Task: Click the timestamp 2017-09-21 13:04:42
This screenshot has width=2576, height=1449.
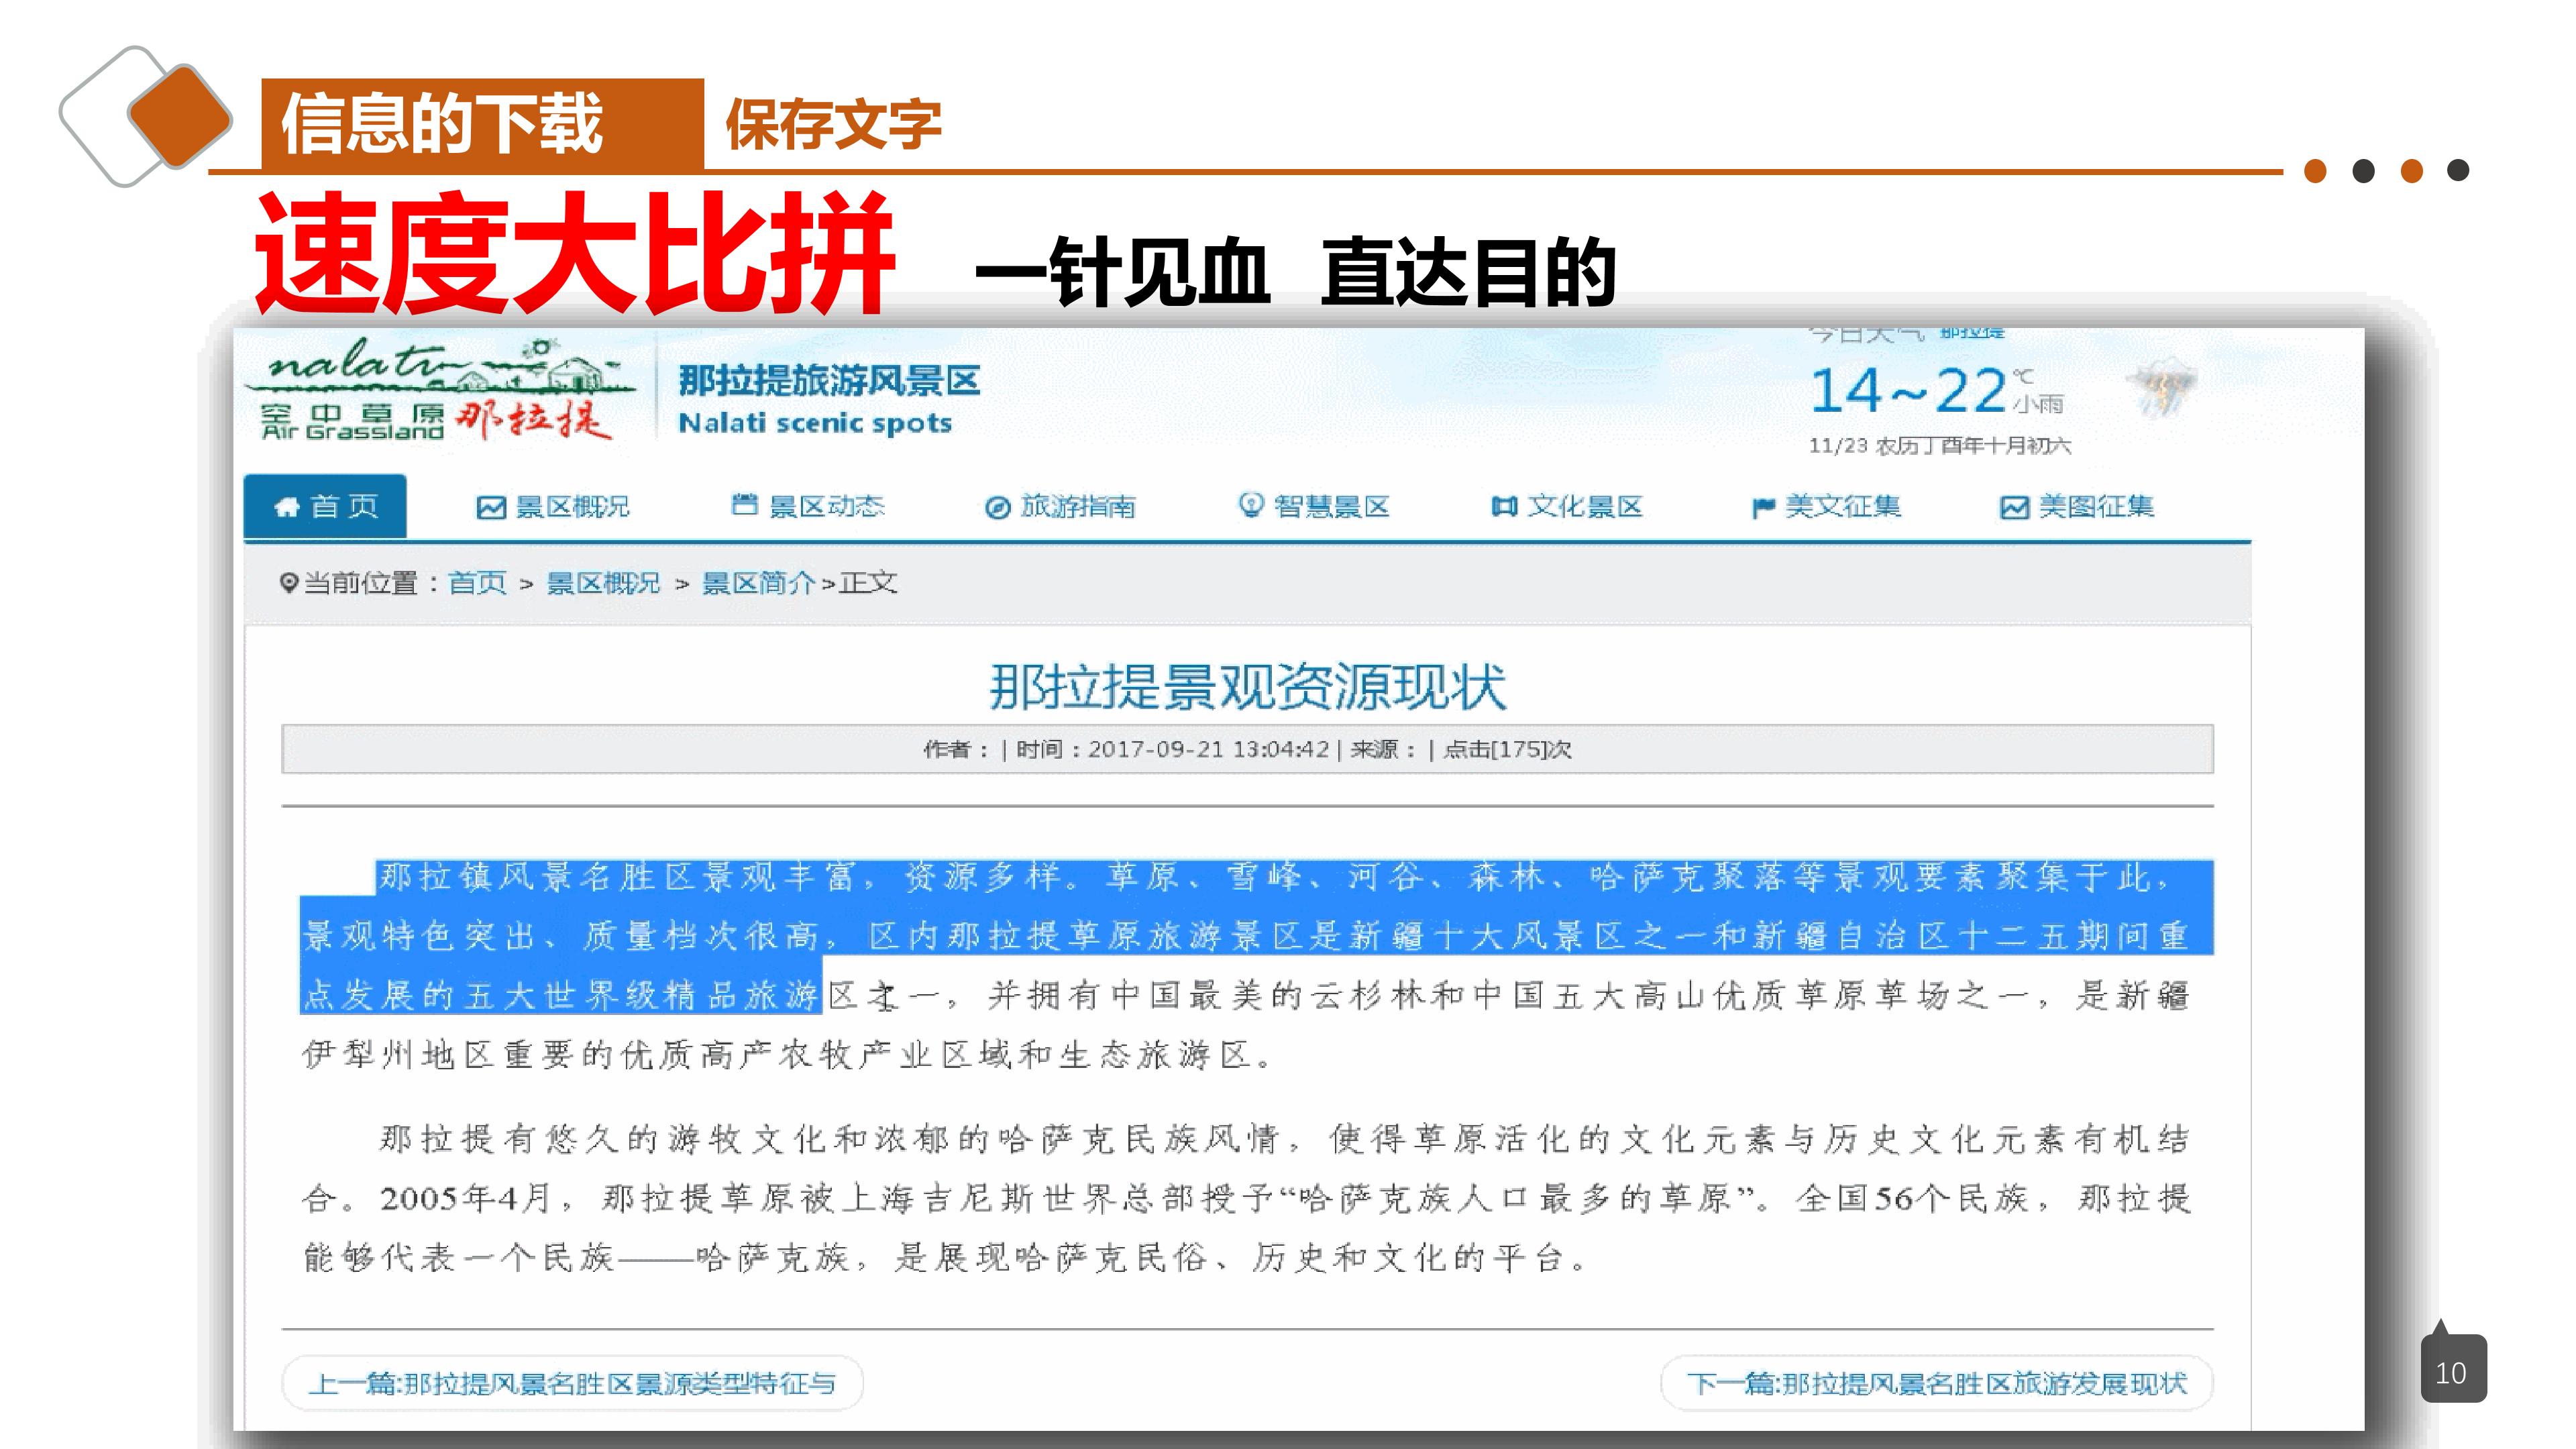Action: coord(1208,749)
